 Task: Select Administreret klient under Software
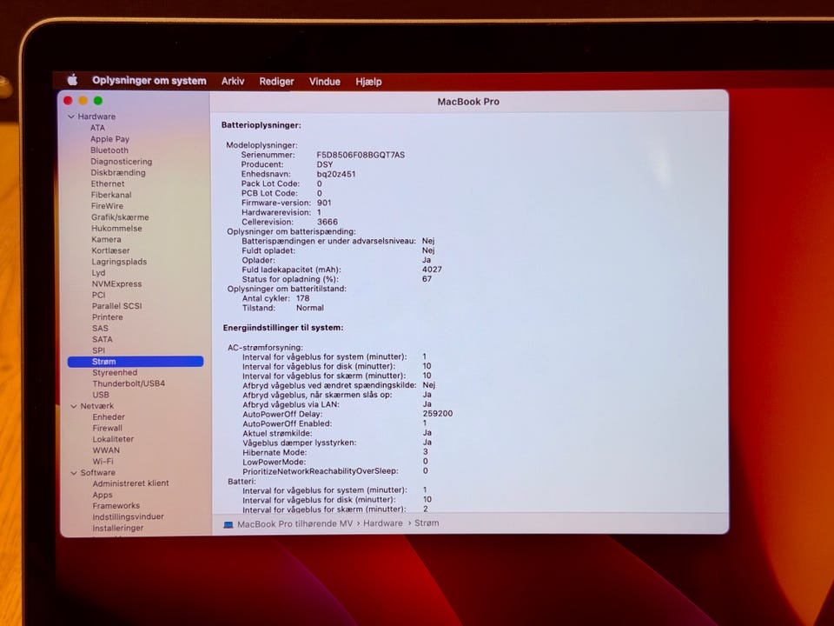click(131, 483)
